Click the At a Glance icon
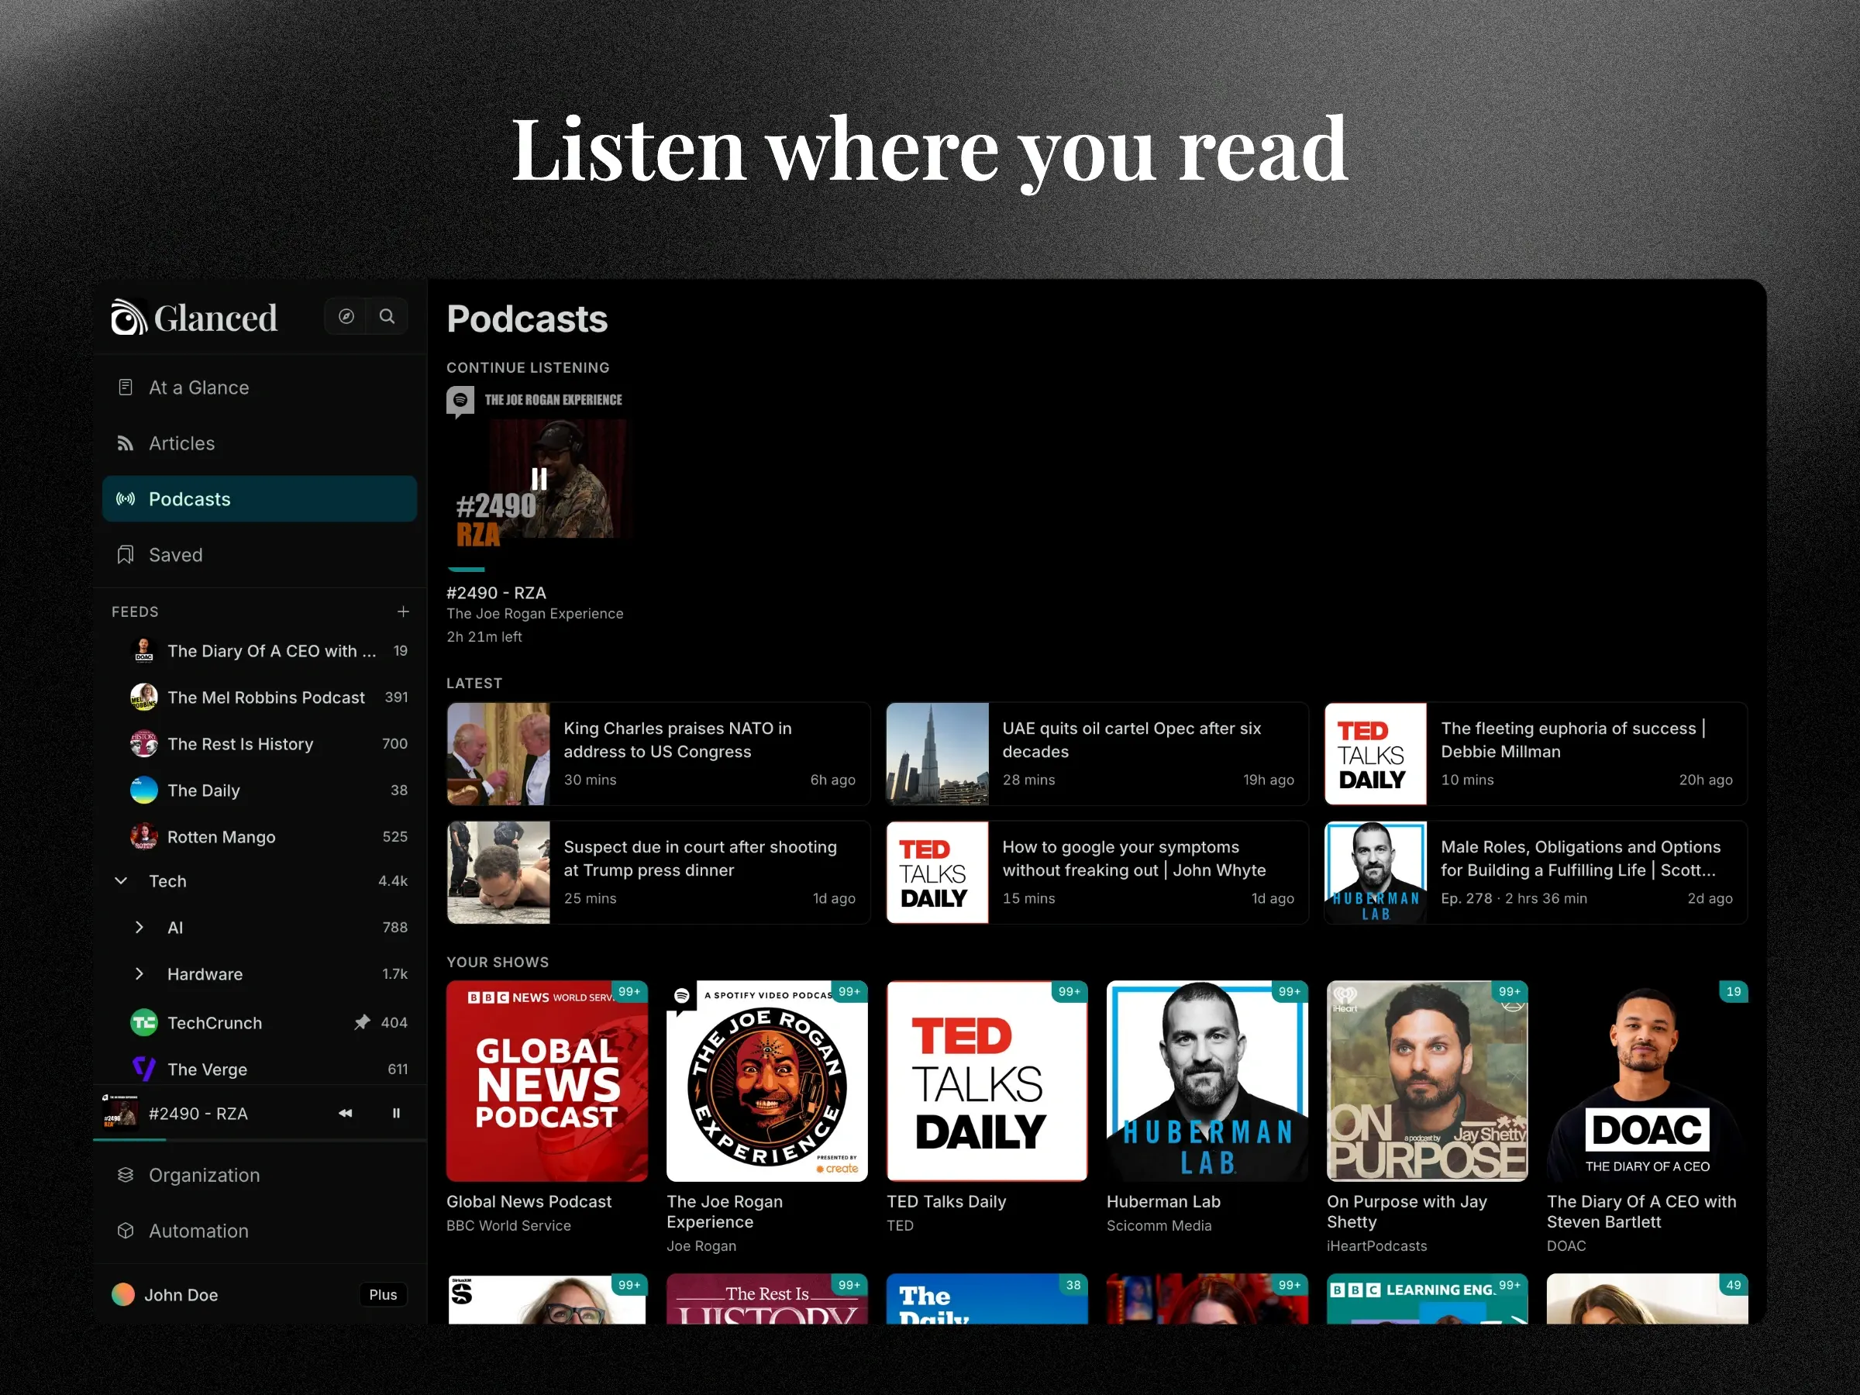This screenshot has height=1395, width=1860. pyautogui.click(x=126, y=387)
